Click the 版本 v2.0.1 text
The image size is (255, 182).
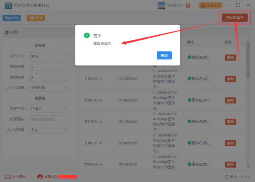(x=240, y=177)
